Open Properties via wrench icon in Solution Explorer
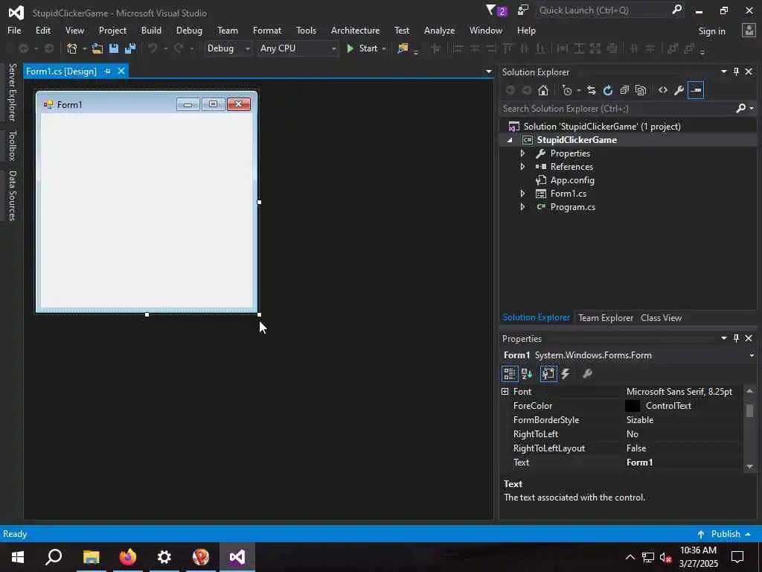The width and height of the screenshot is (762, 572). [x=679, y=90]
